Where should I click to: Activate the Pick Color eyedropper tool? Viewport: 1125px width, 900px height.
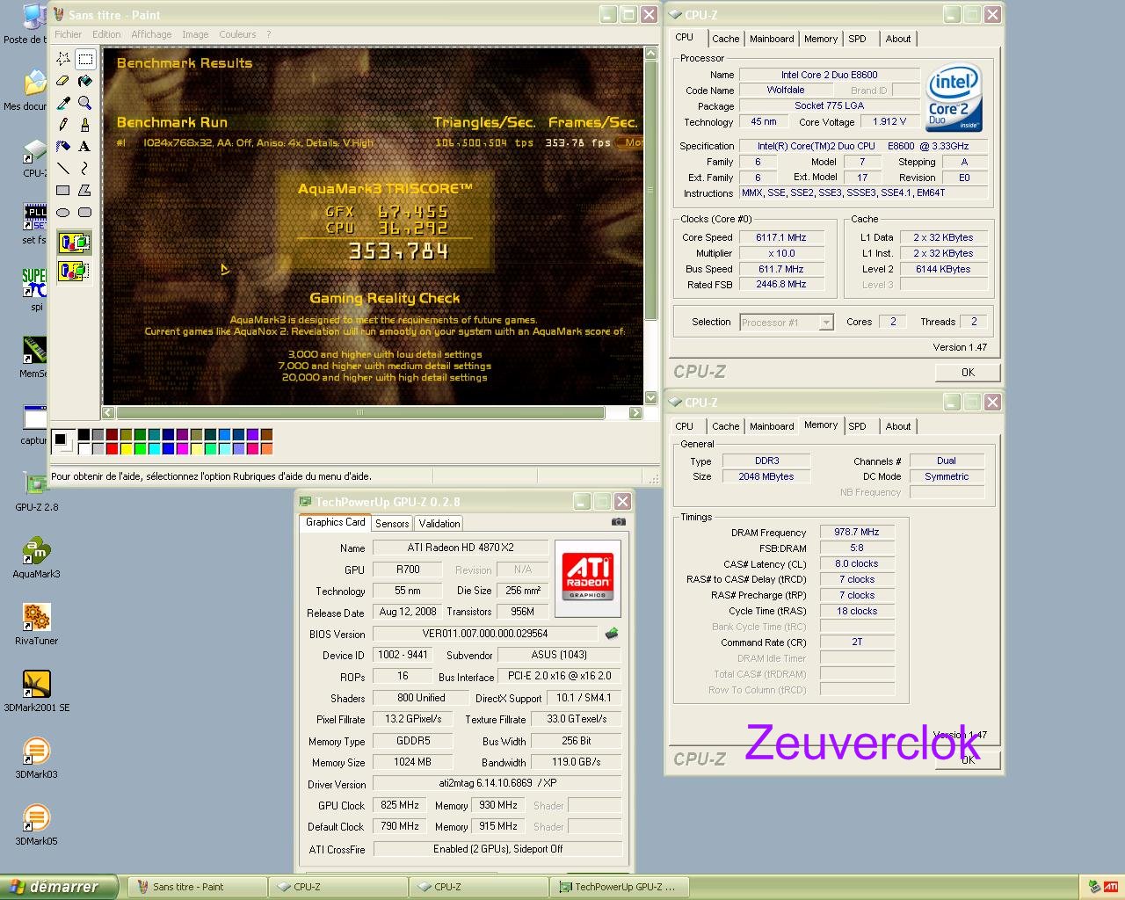[x=63, y=103]
